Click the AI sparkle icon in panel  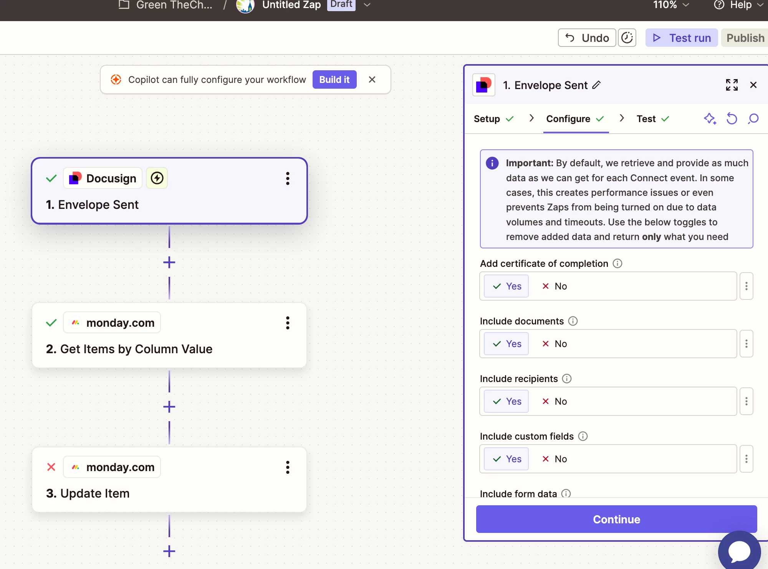(710, 119)
